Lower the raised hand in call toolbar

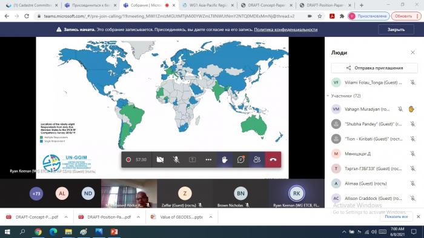coord(225,159)
